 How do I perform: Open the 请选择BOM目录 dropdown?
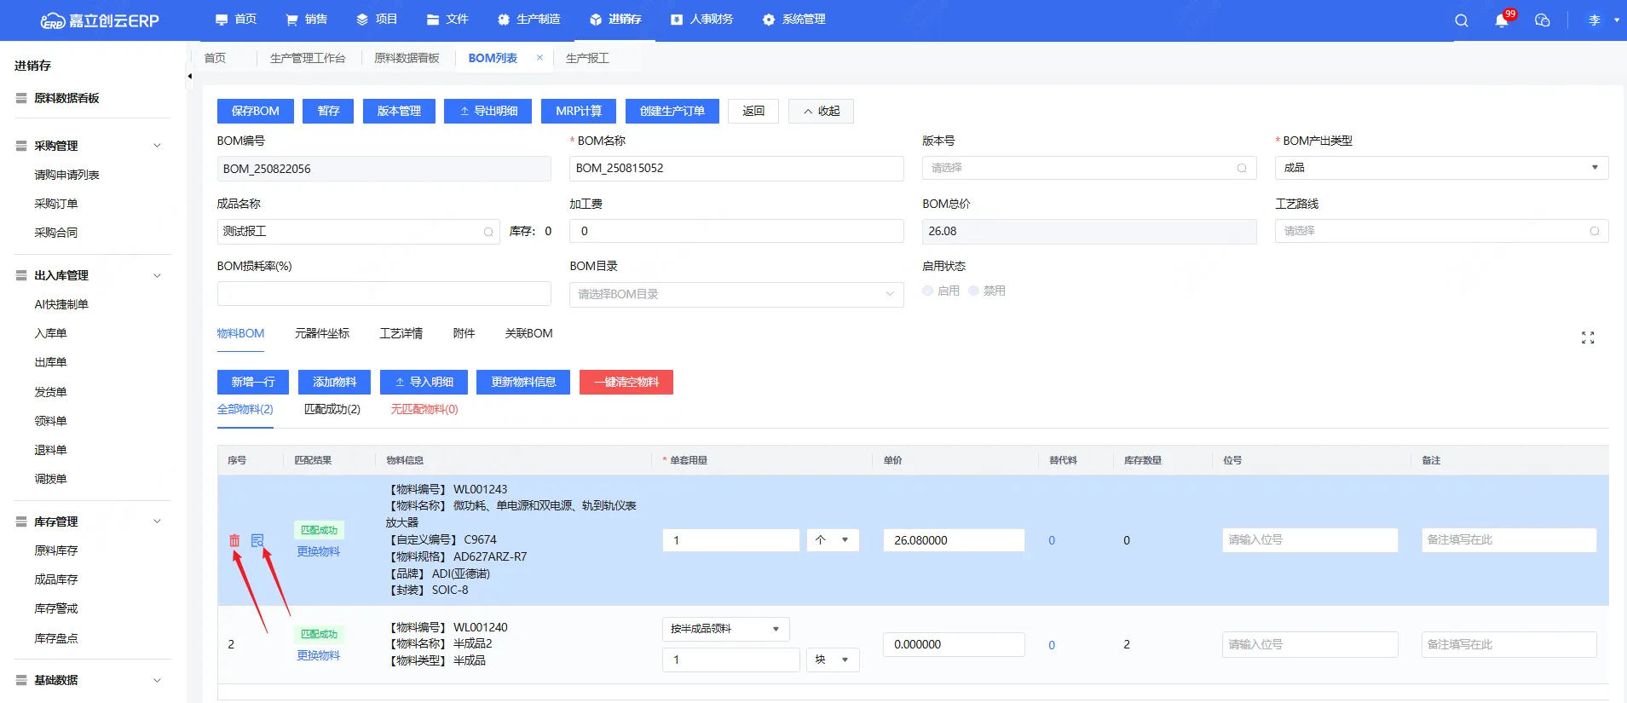click(x=736, y=294)
